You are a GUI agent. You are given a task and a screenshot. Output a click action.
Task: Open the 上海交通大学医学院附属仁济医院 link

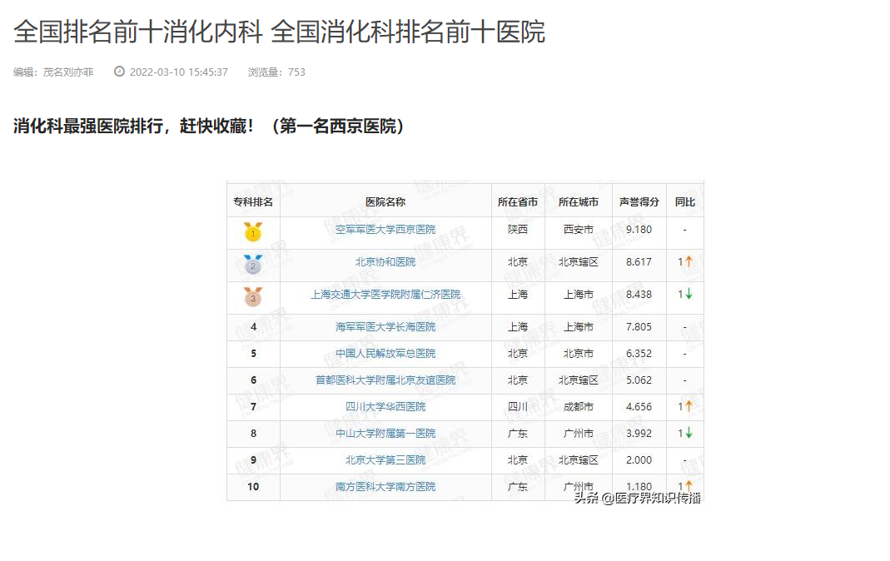[x=385, y=295]
